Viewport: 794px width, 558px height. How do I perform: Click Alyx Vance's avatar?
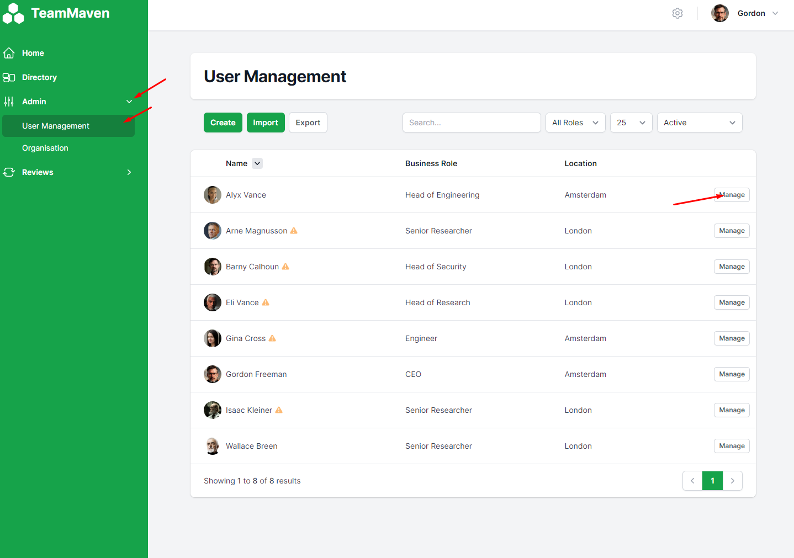213,195
